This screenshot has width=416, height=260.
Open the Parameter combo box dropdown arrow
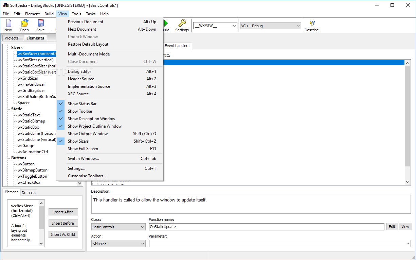click(x=408, y=244)
